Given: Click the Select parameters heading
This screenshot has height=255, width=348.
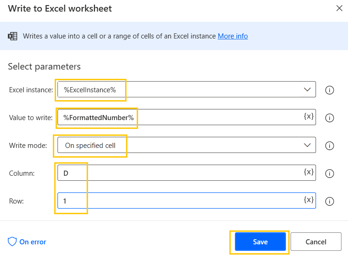Looking at the screenshot, I should (x=44, y=67).
